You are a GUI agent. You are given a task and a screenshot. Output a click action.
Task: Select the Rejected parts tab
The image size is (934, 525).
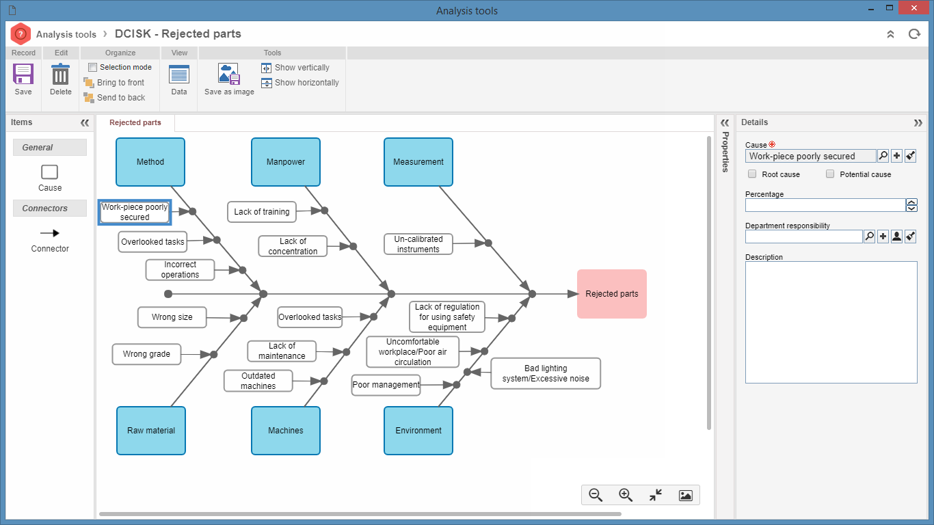pos(135,123)
